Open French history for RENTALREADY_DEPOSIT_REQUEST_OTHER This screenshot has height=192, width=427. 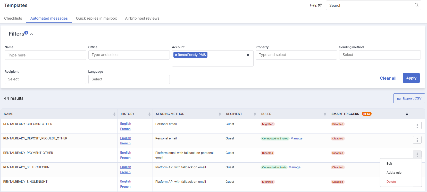[x=125, y=143]
